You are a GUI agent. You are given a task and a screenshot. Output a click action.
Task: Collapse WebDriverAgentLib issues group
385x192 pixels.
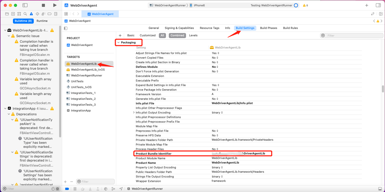point(5,30)
